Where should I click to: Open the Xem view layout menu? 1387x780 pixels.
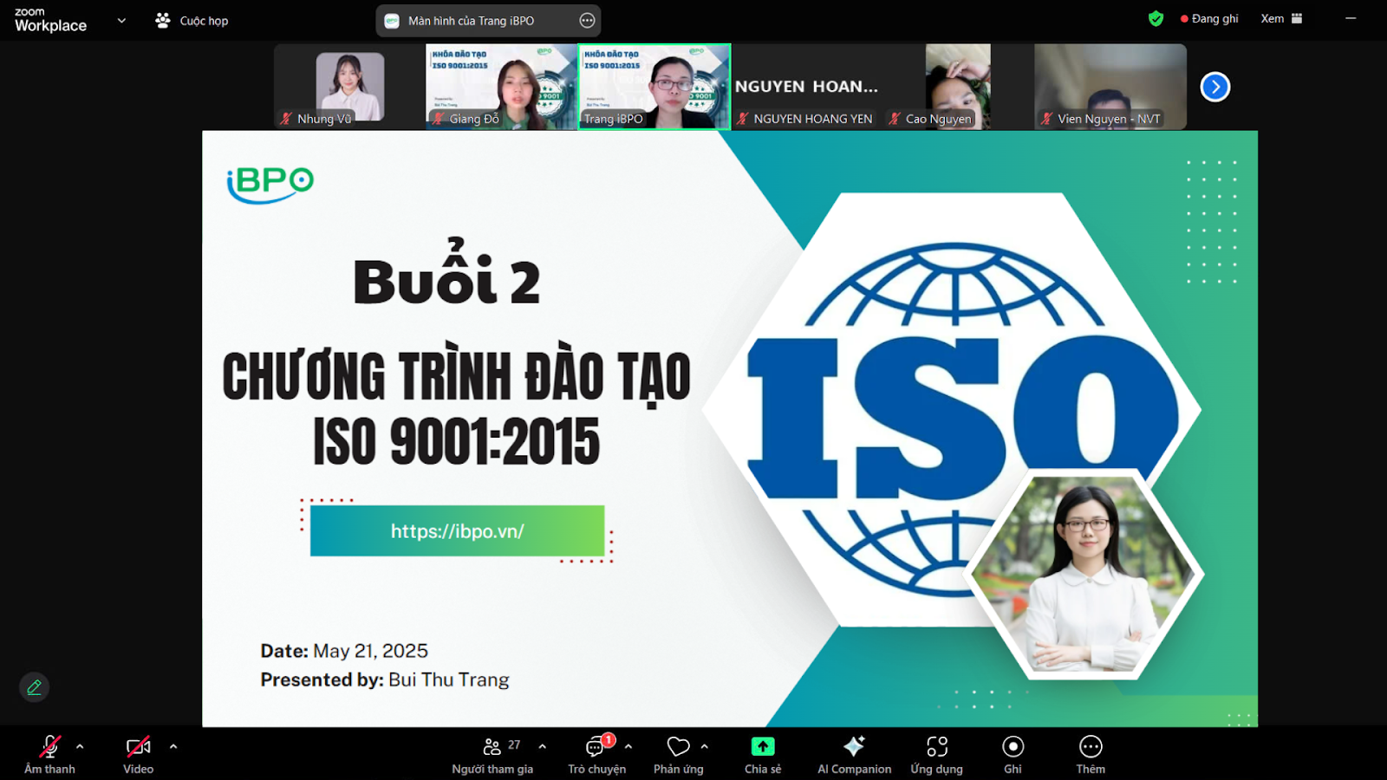[1281, 19]
